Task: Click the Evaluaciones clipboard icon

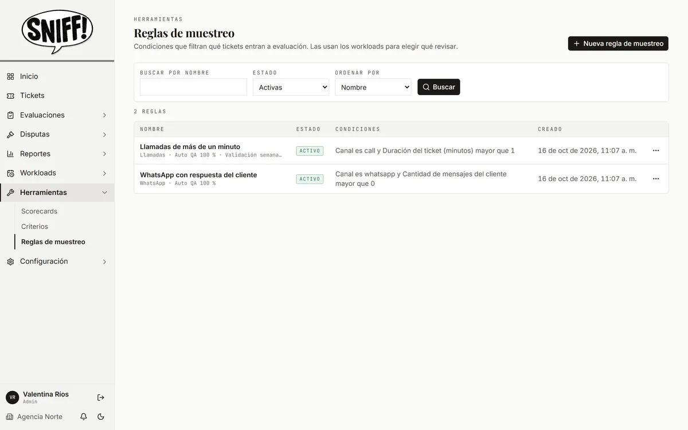Action: [10, 115]
